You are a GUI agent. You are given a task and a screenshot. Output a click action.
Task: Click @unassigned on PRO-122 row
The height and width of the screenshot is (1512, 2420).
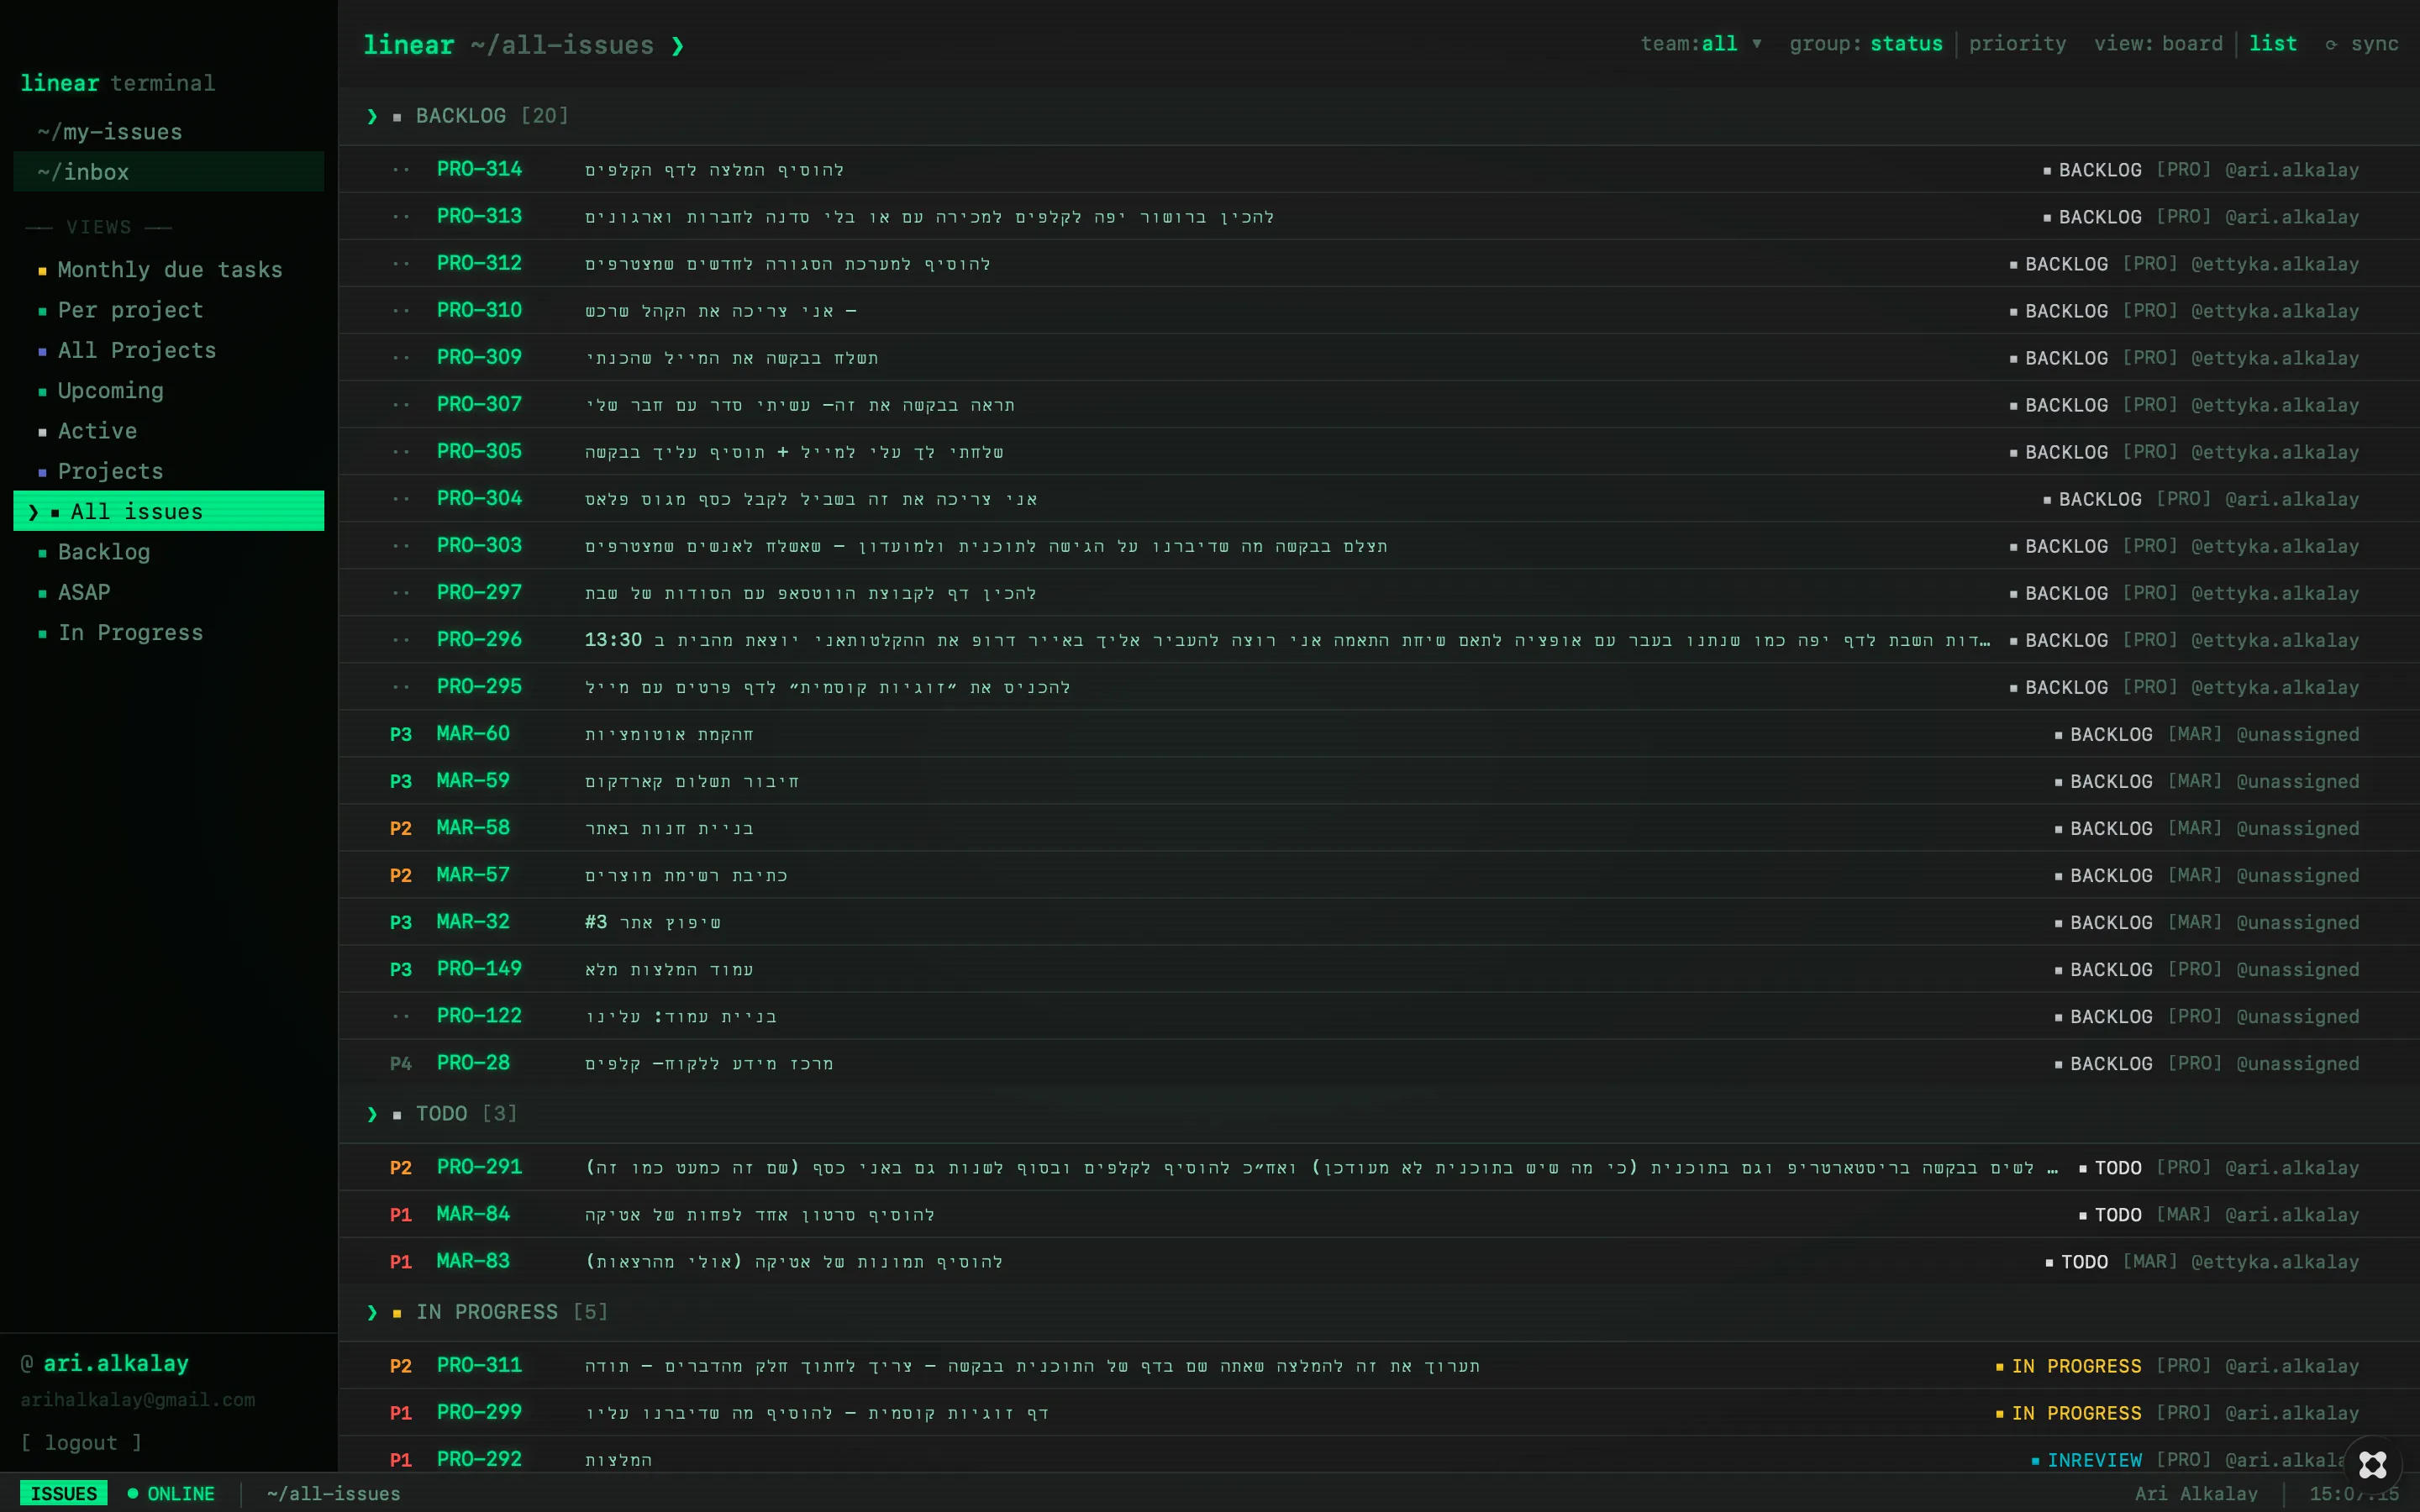[2297, 1016]
